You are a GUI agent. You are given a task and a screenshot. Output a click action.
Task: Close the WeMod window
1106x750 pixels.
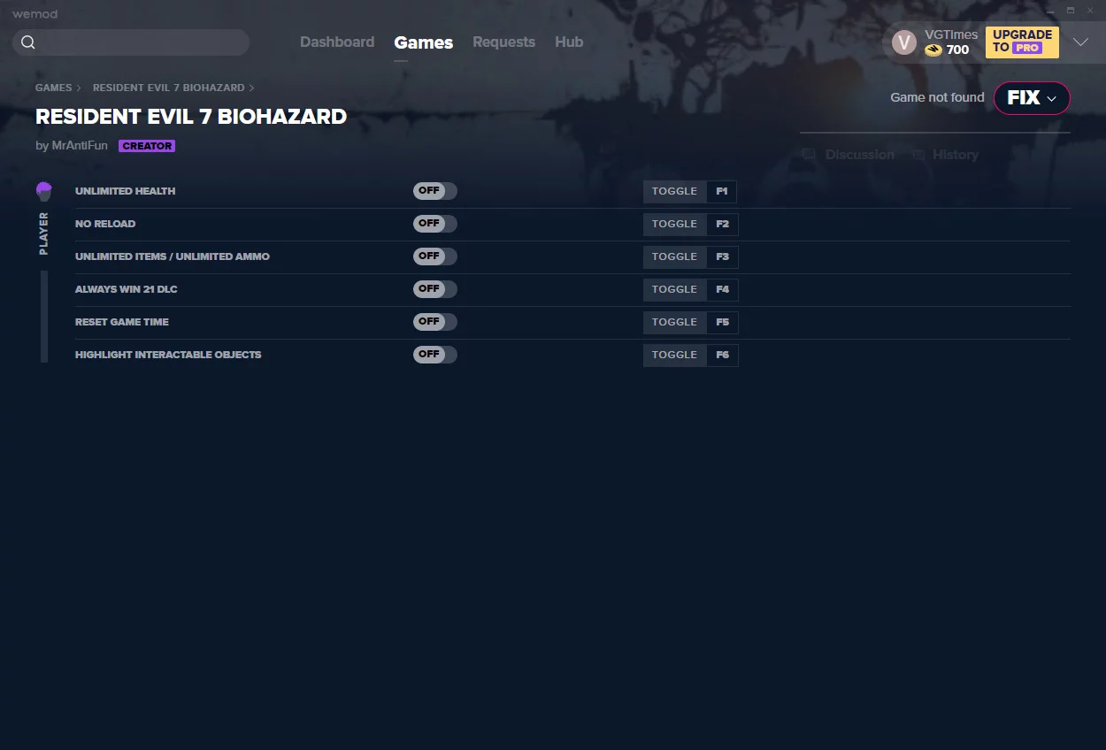(1091, 11)
